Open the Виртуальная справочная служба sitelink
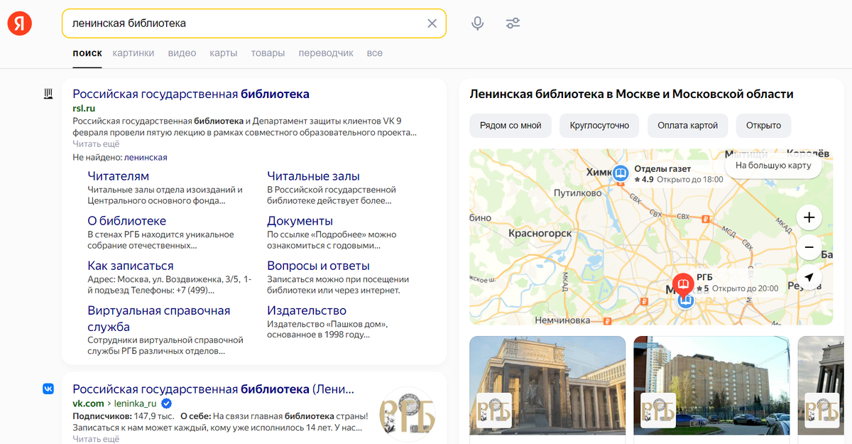This screenshot has width=852, height=444. pos(158,319)
